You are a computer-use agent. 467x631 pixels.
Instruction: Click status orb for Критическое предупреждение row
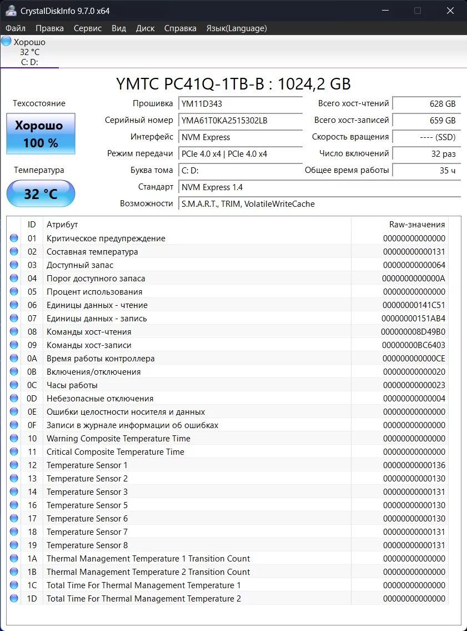click(14, 238)
